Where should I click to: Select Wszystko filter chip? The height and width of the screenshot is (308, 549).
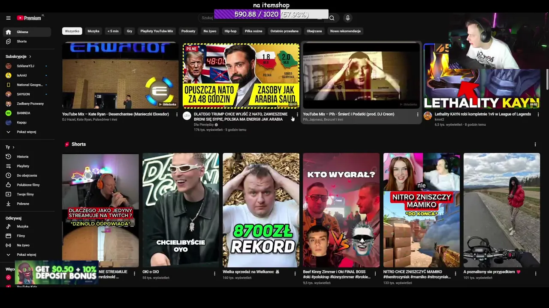(x=72, y=31)
